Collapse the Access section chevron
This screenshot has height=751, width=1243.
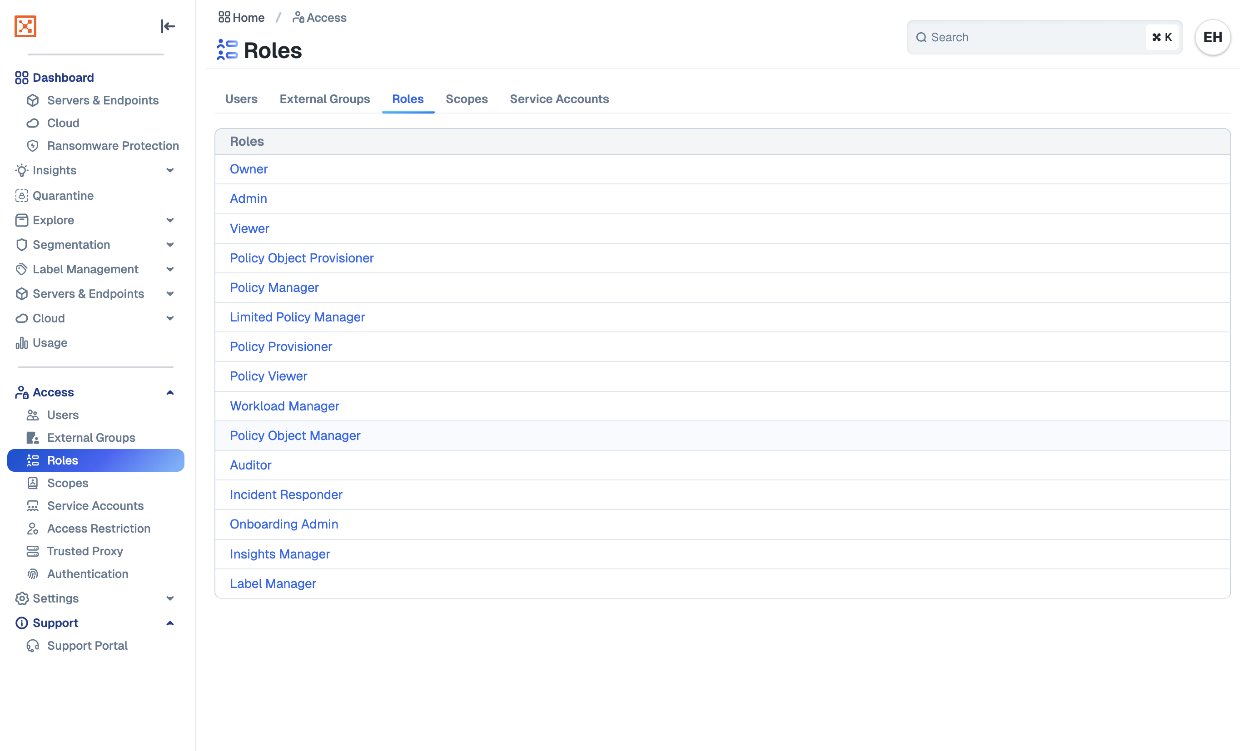[x=170, y=393]
